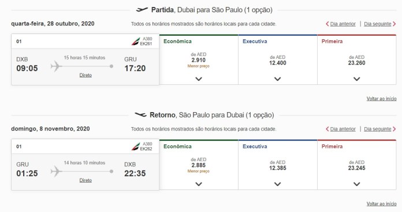This screenshot has height=212, width=402.
Task: Select the EK262 flight card GRU to DXB
Action: click(x=85, y=165)
